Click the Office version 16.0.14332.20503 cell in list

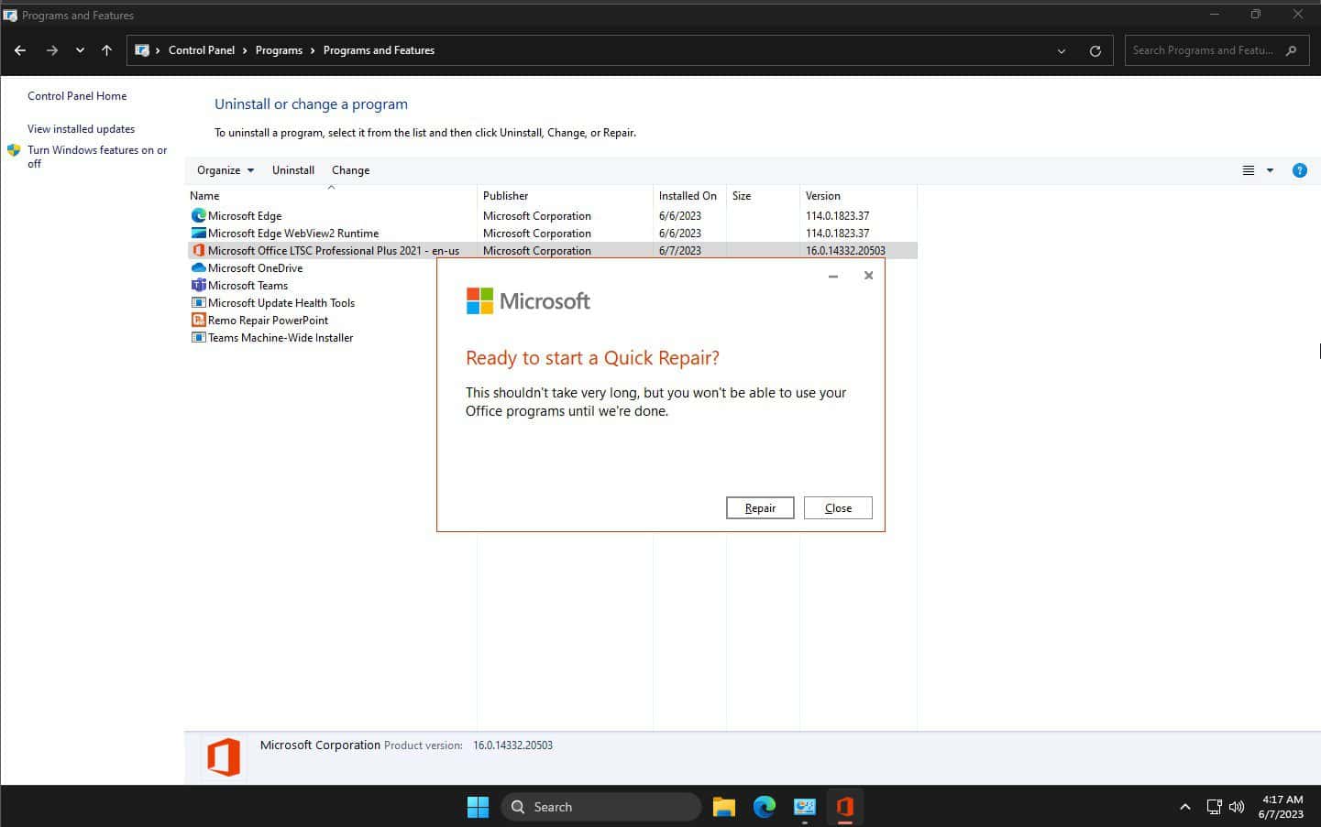pyautogui.click(x=845, y=251)
